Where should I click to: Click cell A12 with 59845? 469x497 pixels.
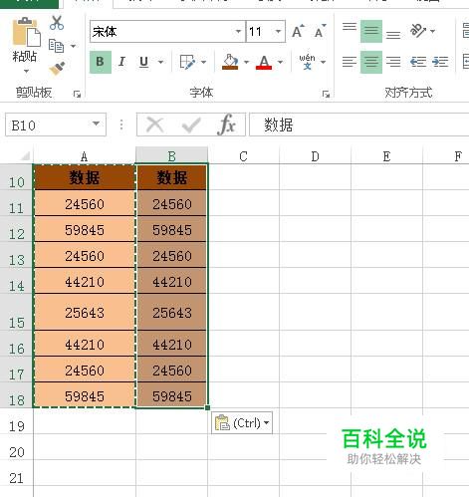85,229
